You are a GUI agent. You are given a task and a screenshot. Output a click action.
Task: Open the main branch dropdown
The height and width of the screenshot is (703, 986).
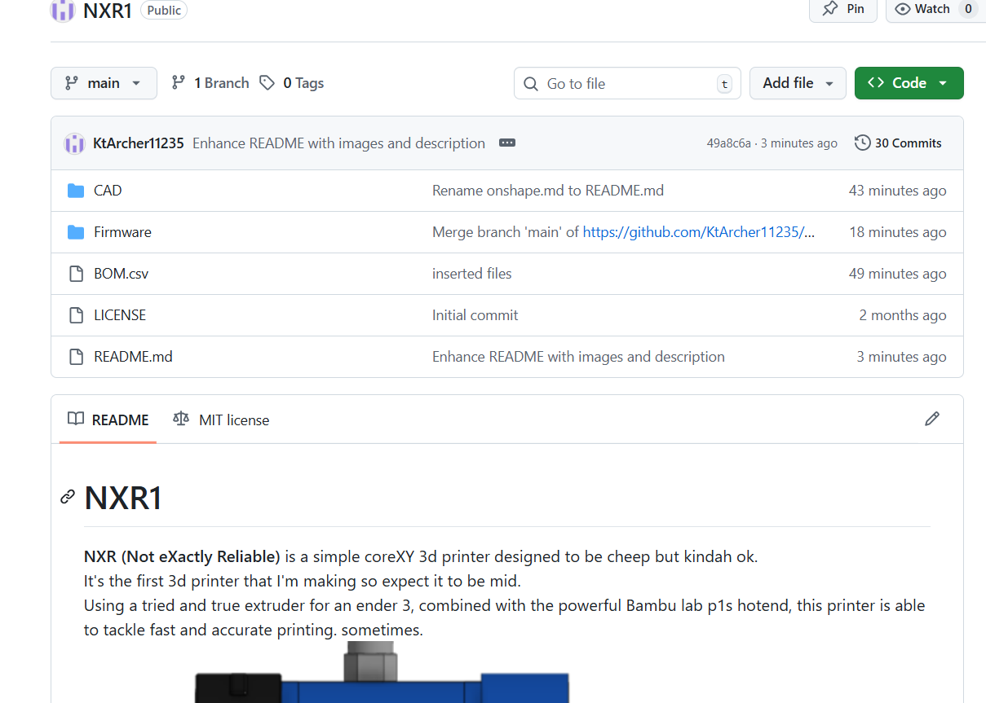click(104, 83)
